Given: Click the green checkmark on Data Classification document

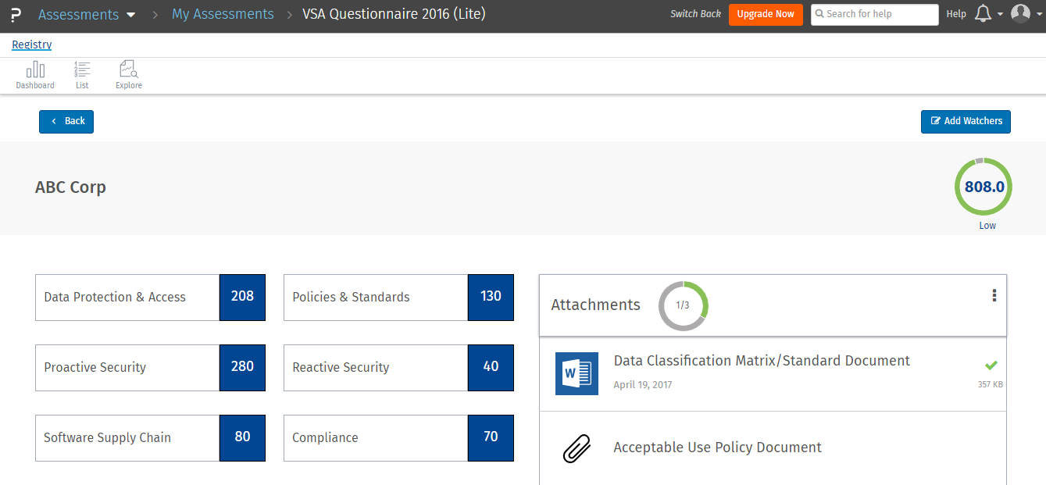Looking at the screenshot, I should tap(991, 365).
